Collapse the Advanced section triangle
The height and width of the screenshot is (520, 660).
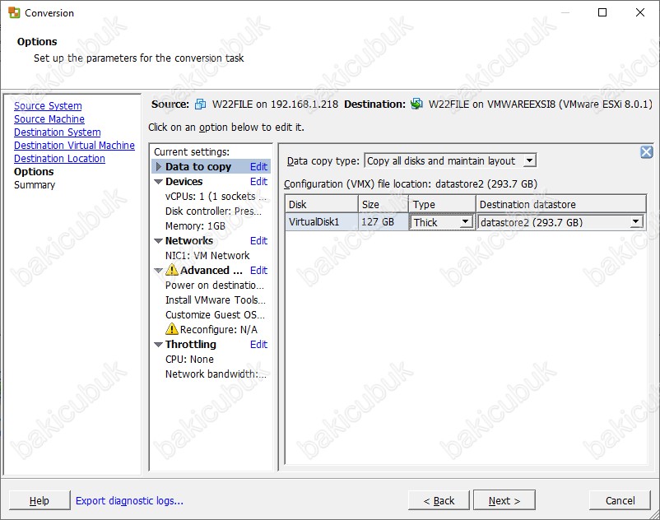[x=158, y=271]
